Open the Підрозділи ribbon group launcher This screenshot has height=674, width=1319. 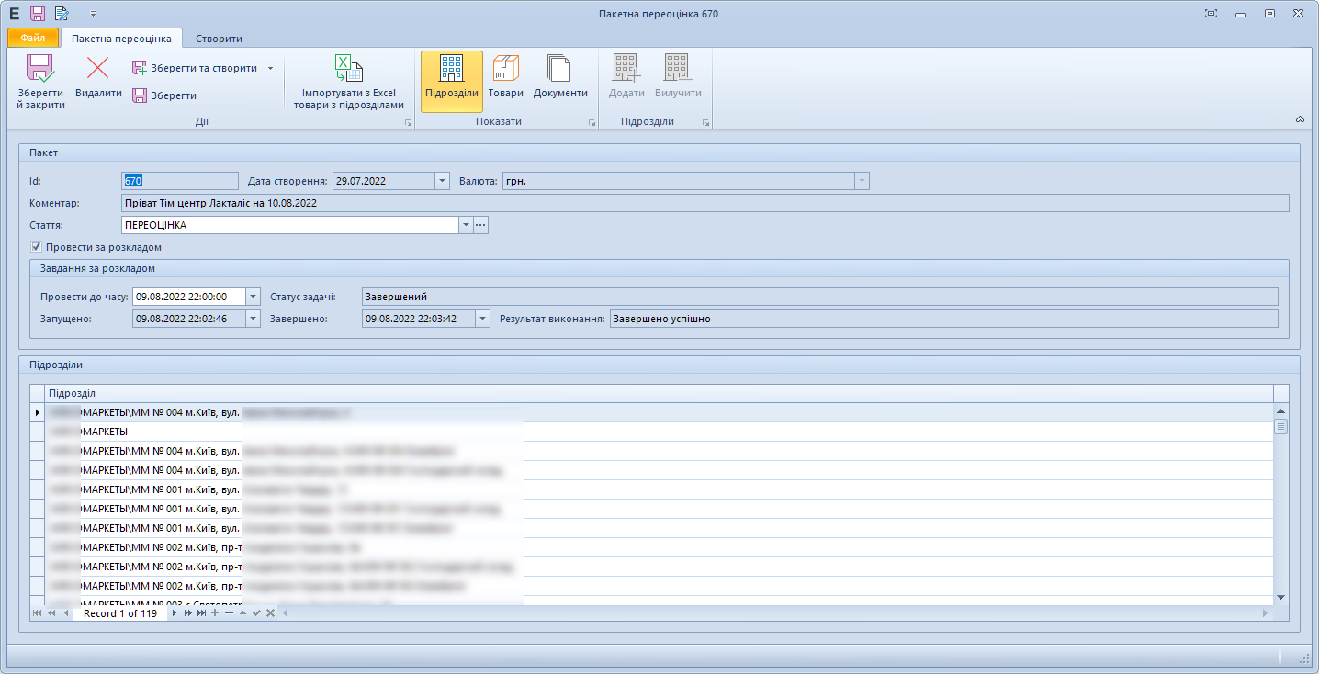click(x=706, y=122)
